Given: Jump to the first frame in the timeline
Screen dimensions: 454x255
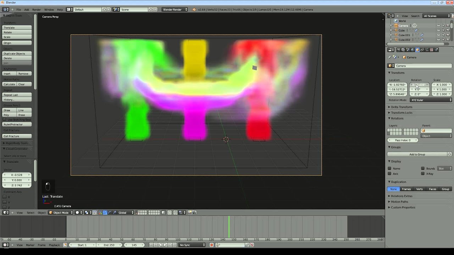Looking at the screenshot, I should (x=151, y=245).
